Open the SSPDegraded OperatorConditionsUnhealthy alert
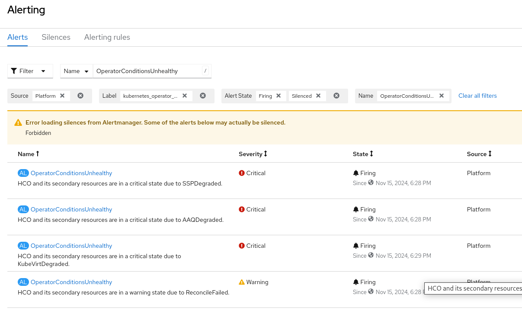The height and width of the screenshot is (317, 522). (x=71, y=173)
